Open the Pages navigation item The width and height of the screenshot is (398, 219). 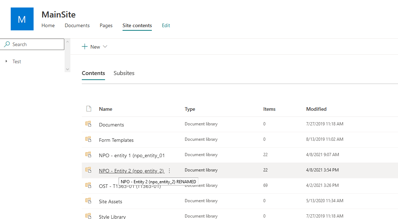point(106,26)
